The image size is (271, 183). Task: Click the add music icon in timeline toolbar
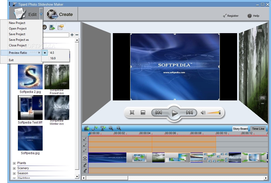point(95,128)
